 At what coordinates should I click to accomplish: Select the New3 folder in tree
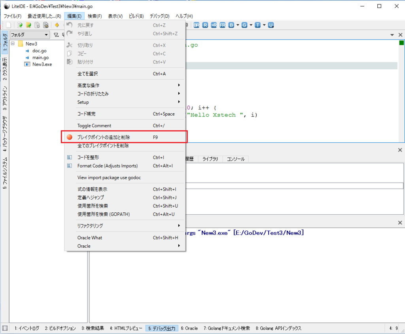click(31, 44)
